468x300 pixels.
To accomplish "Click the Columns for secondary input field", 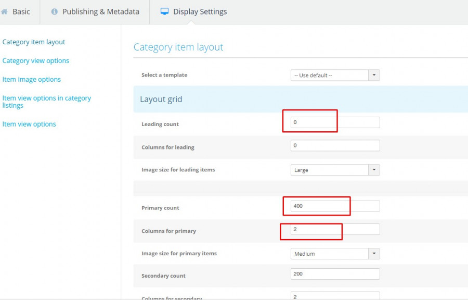I will tap(335, 296).
